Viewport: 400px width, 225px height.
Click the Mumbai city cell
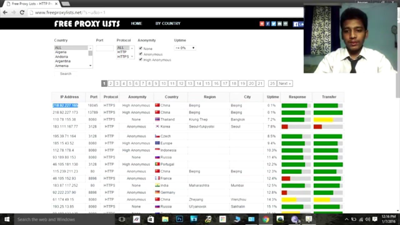click(x=237, y=185)
